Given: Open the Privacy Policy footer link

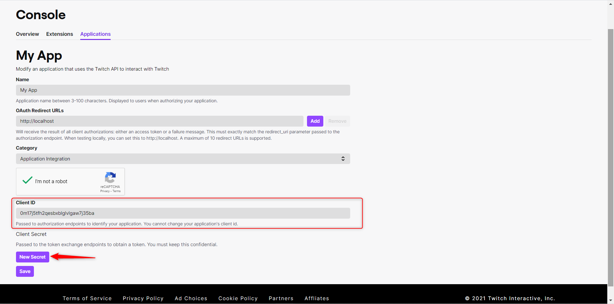Looking at the screenshot, I should click(x=143, y=298).
